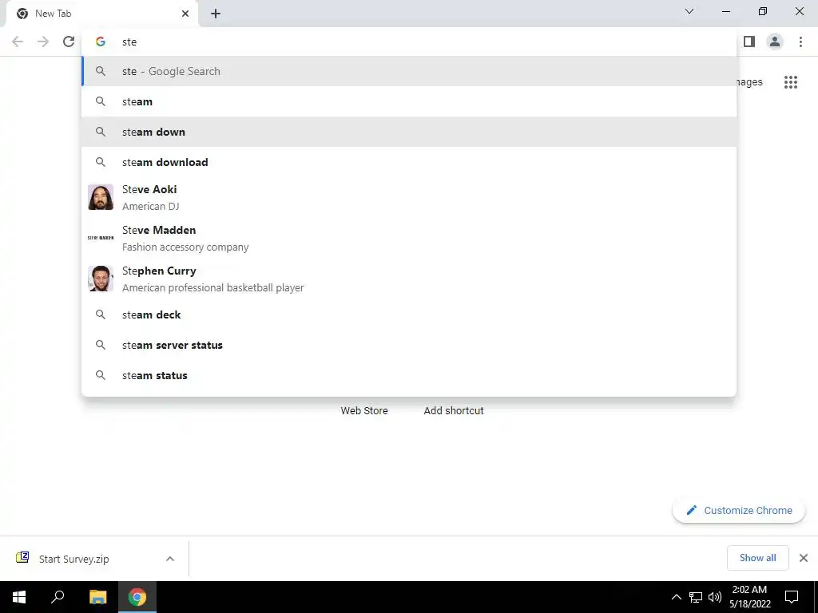Open Windows taskbar search
Screen dimensions: 818x613
coord(58,597)
